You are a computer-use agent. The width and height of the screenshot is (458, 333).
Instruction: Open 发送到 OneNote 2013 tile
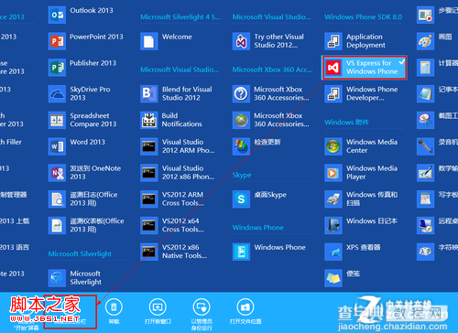(x=84, y=172)
